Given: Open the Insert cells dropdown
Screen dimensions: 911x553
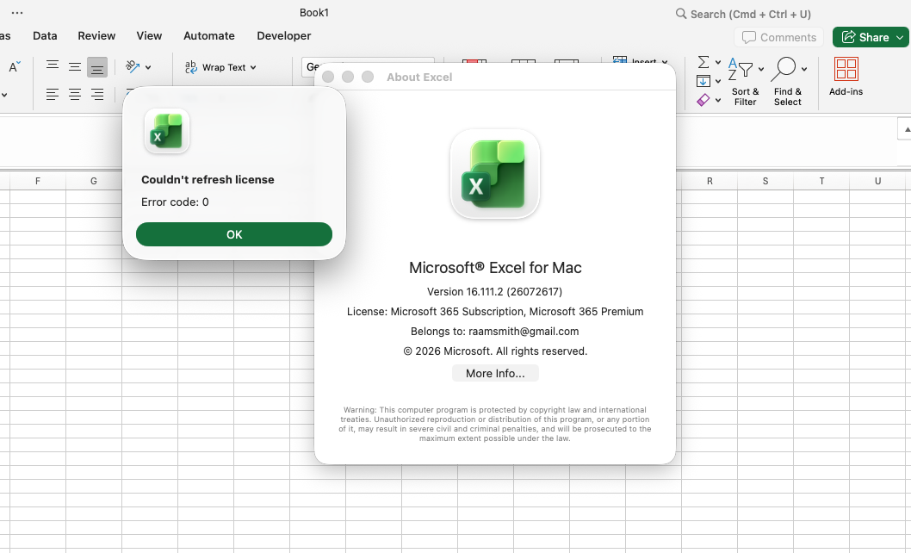Looking at the screenshot, I should (665, 62).
